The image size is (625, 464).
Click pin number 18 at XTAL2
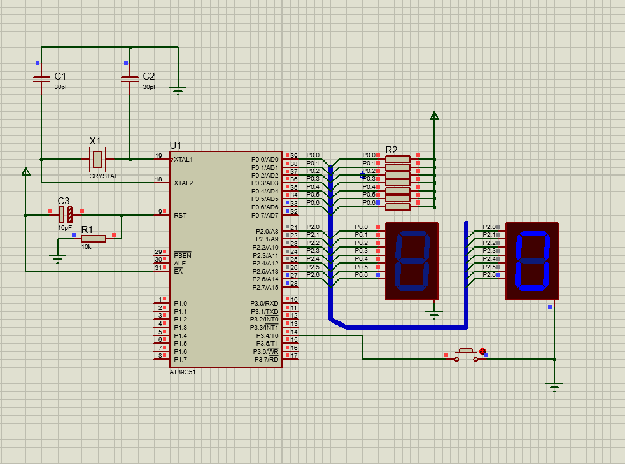tap(158, 179)
